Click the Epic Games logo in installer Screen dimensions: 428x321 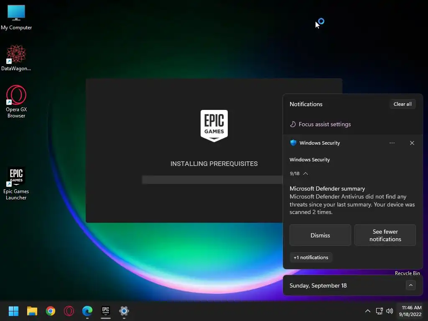coord(214,126)
